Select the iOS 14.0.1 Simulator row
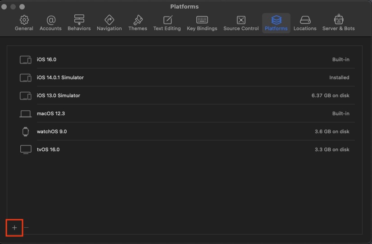Viewport: 372px width, 244px height. click(x=185, y=77)
